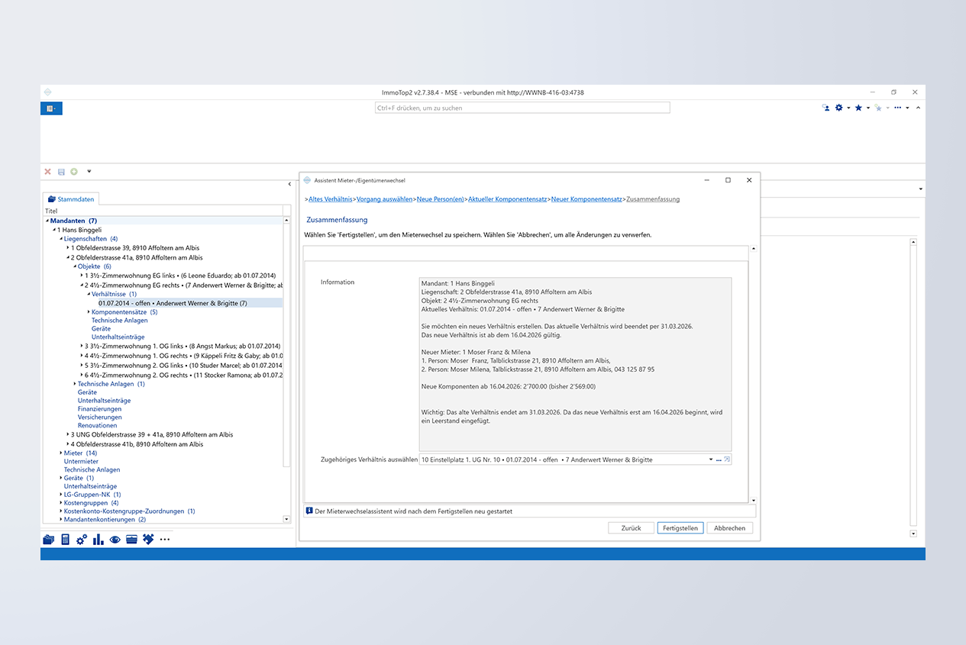The height and width of the screenshot is (645, 966).
Task: Click the eye preview icon in bottom toolbar
Action: (x=115, y=539)
